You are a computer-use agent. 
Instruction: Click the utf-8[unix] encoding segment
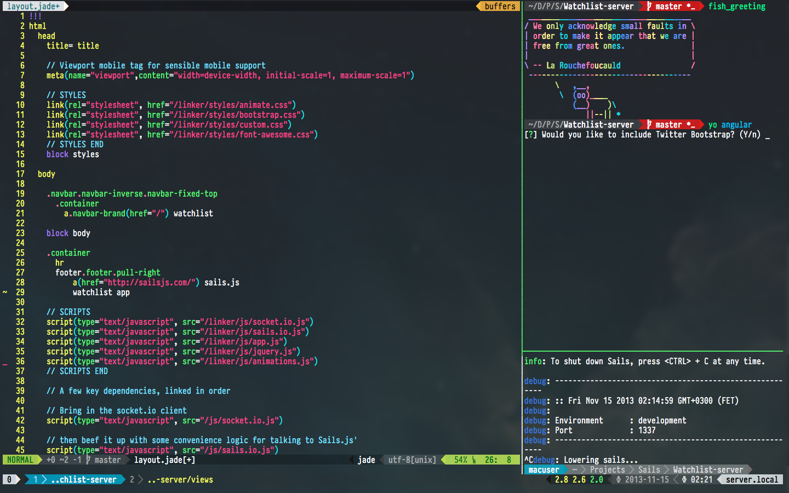tap(412, 460)
